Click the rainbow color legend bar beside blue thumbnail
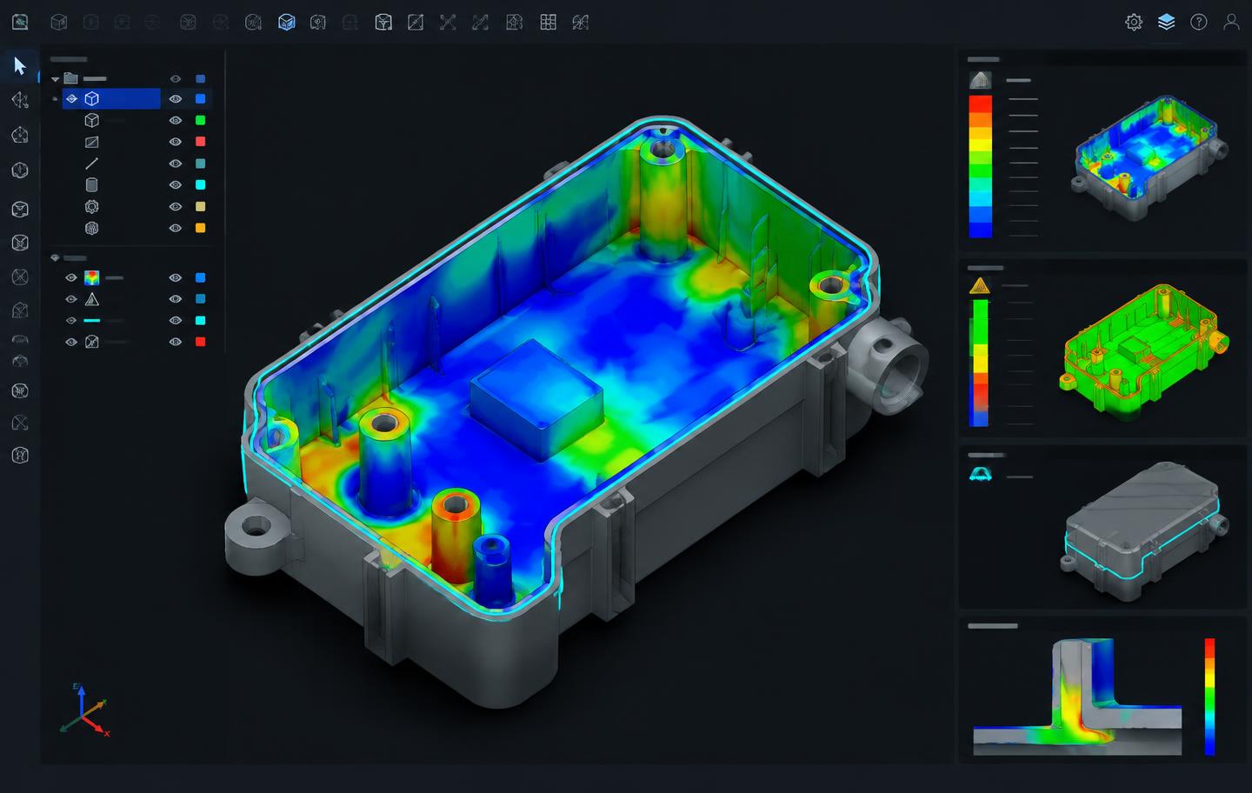 tap(981, 166)
